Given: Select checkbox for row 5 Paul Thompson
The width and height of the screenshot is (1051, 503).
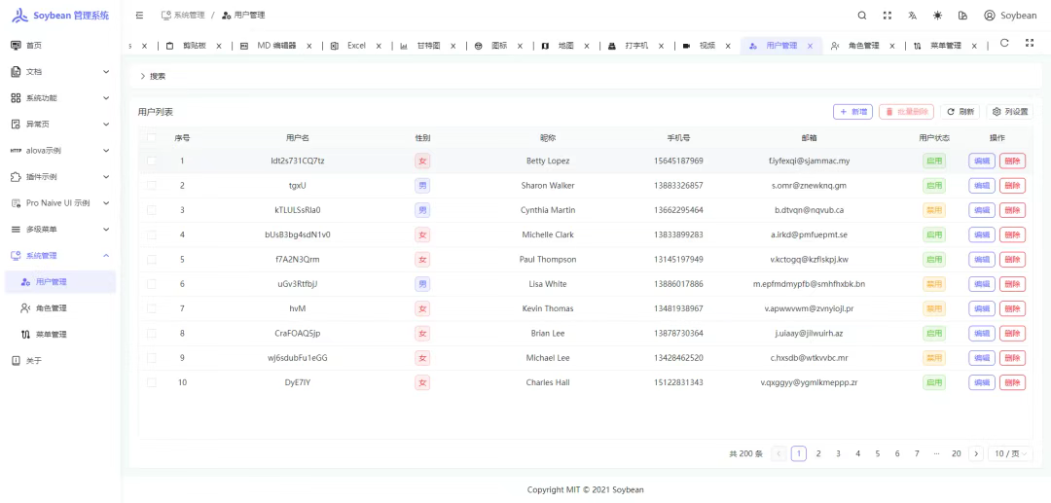Looking at the screenshot, I should tap(151, 260).
